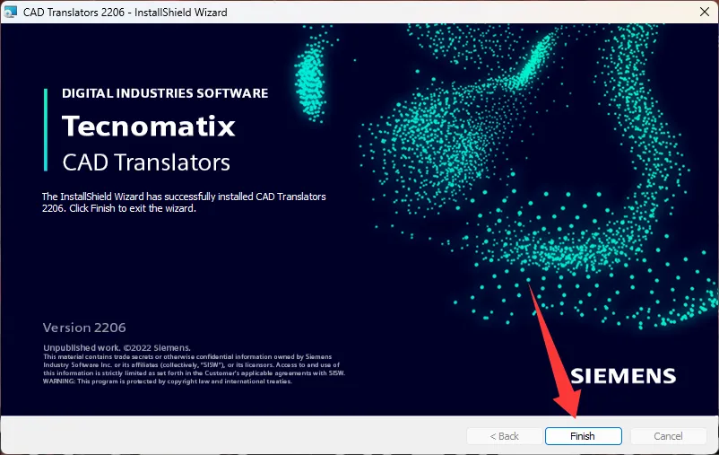
Task: Click 'DIGITAL INDUSTRIES SOFTWARE' text
Action: 165,93
